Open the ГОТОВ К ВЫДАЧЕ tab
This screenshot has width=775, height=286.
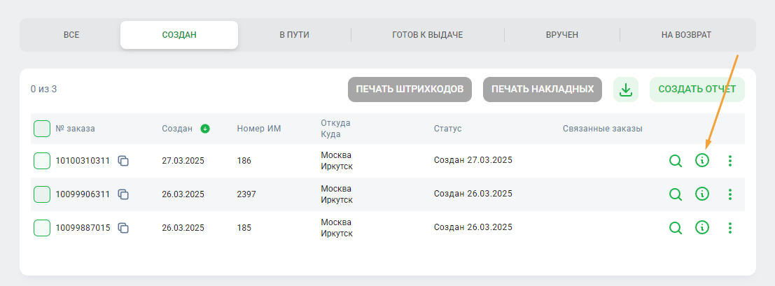pyautogui.click(x=427, y=34)
